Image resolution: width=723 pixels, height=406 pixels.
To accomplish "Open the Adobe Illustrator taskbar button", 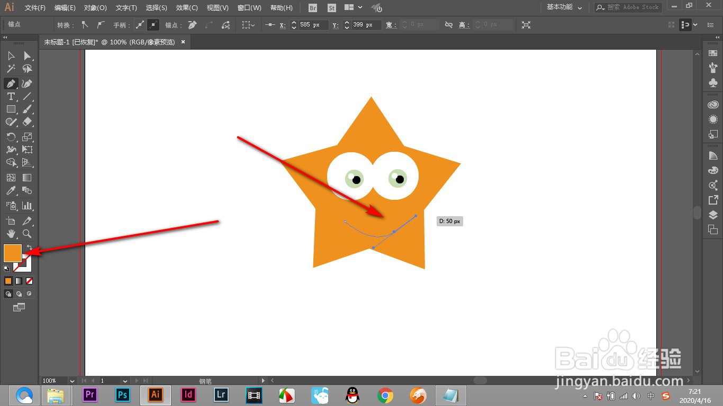I will click(155, 395).
